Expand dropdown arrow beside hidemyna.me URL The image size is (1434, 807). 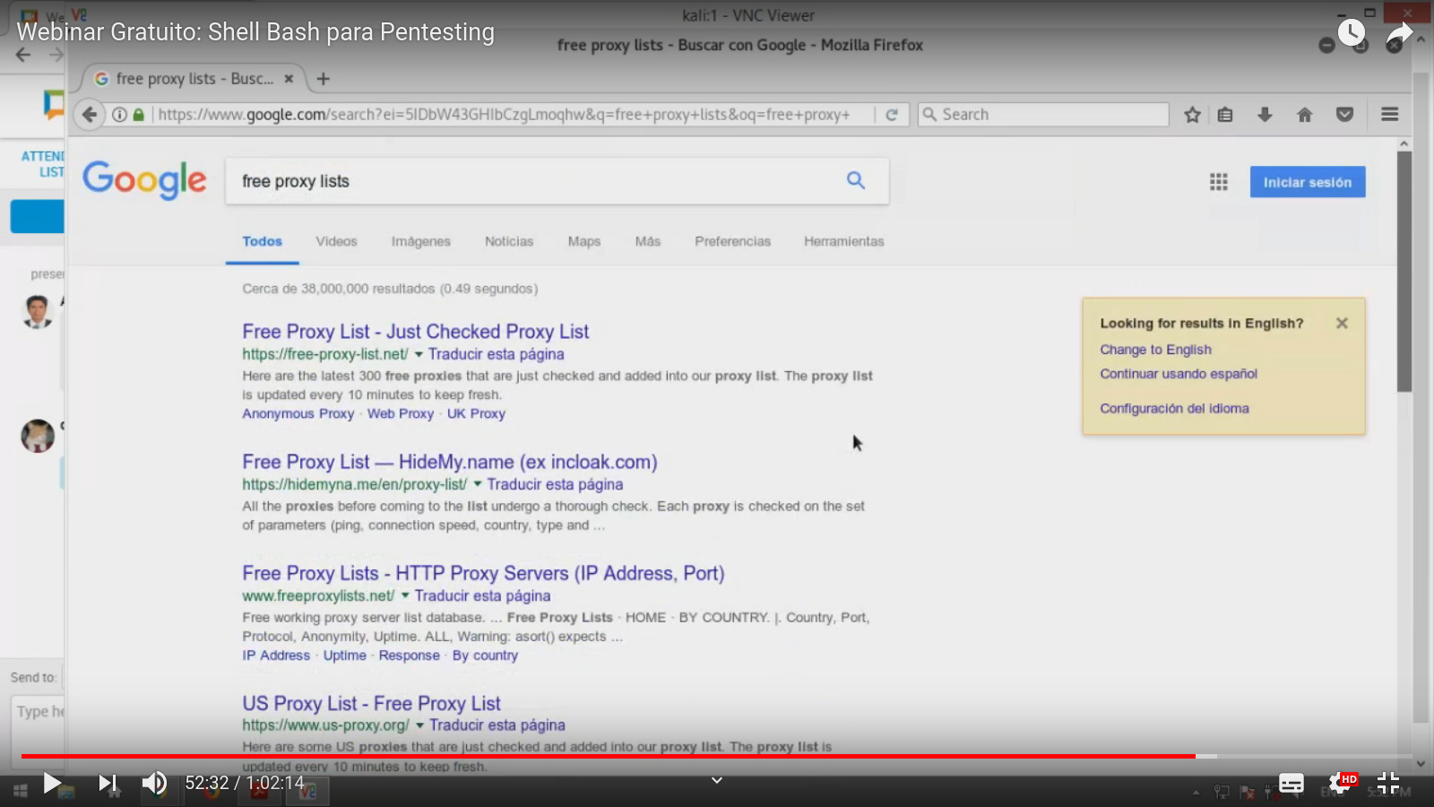pos(478,484)
